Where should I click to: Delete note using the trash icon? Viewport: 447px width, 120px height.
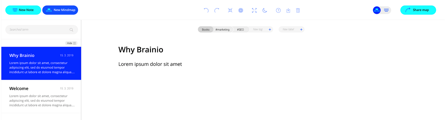298,10
